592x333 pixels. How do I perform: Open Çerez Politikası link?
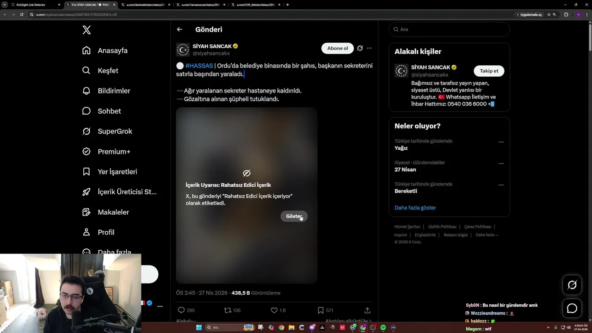click(x=477, y=227)
